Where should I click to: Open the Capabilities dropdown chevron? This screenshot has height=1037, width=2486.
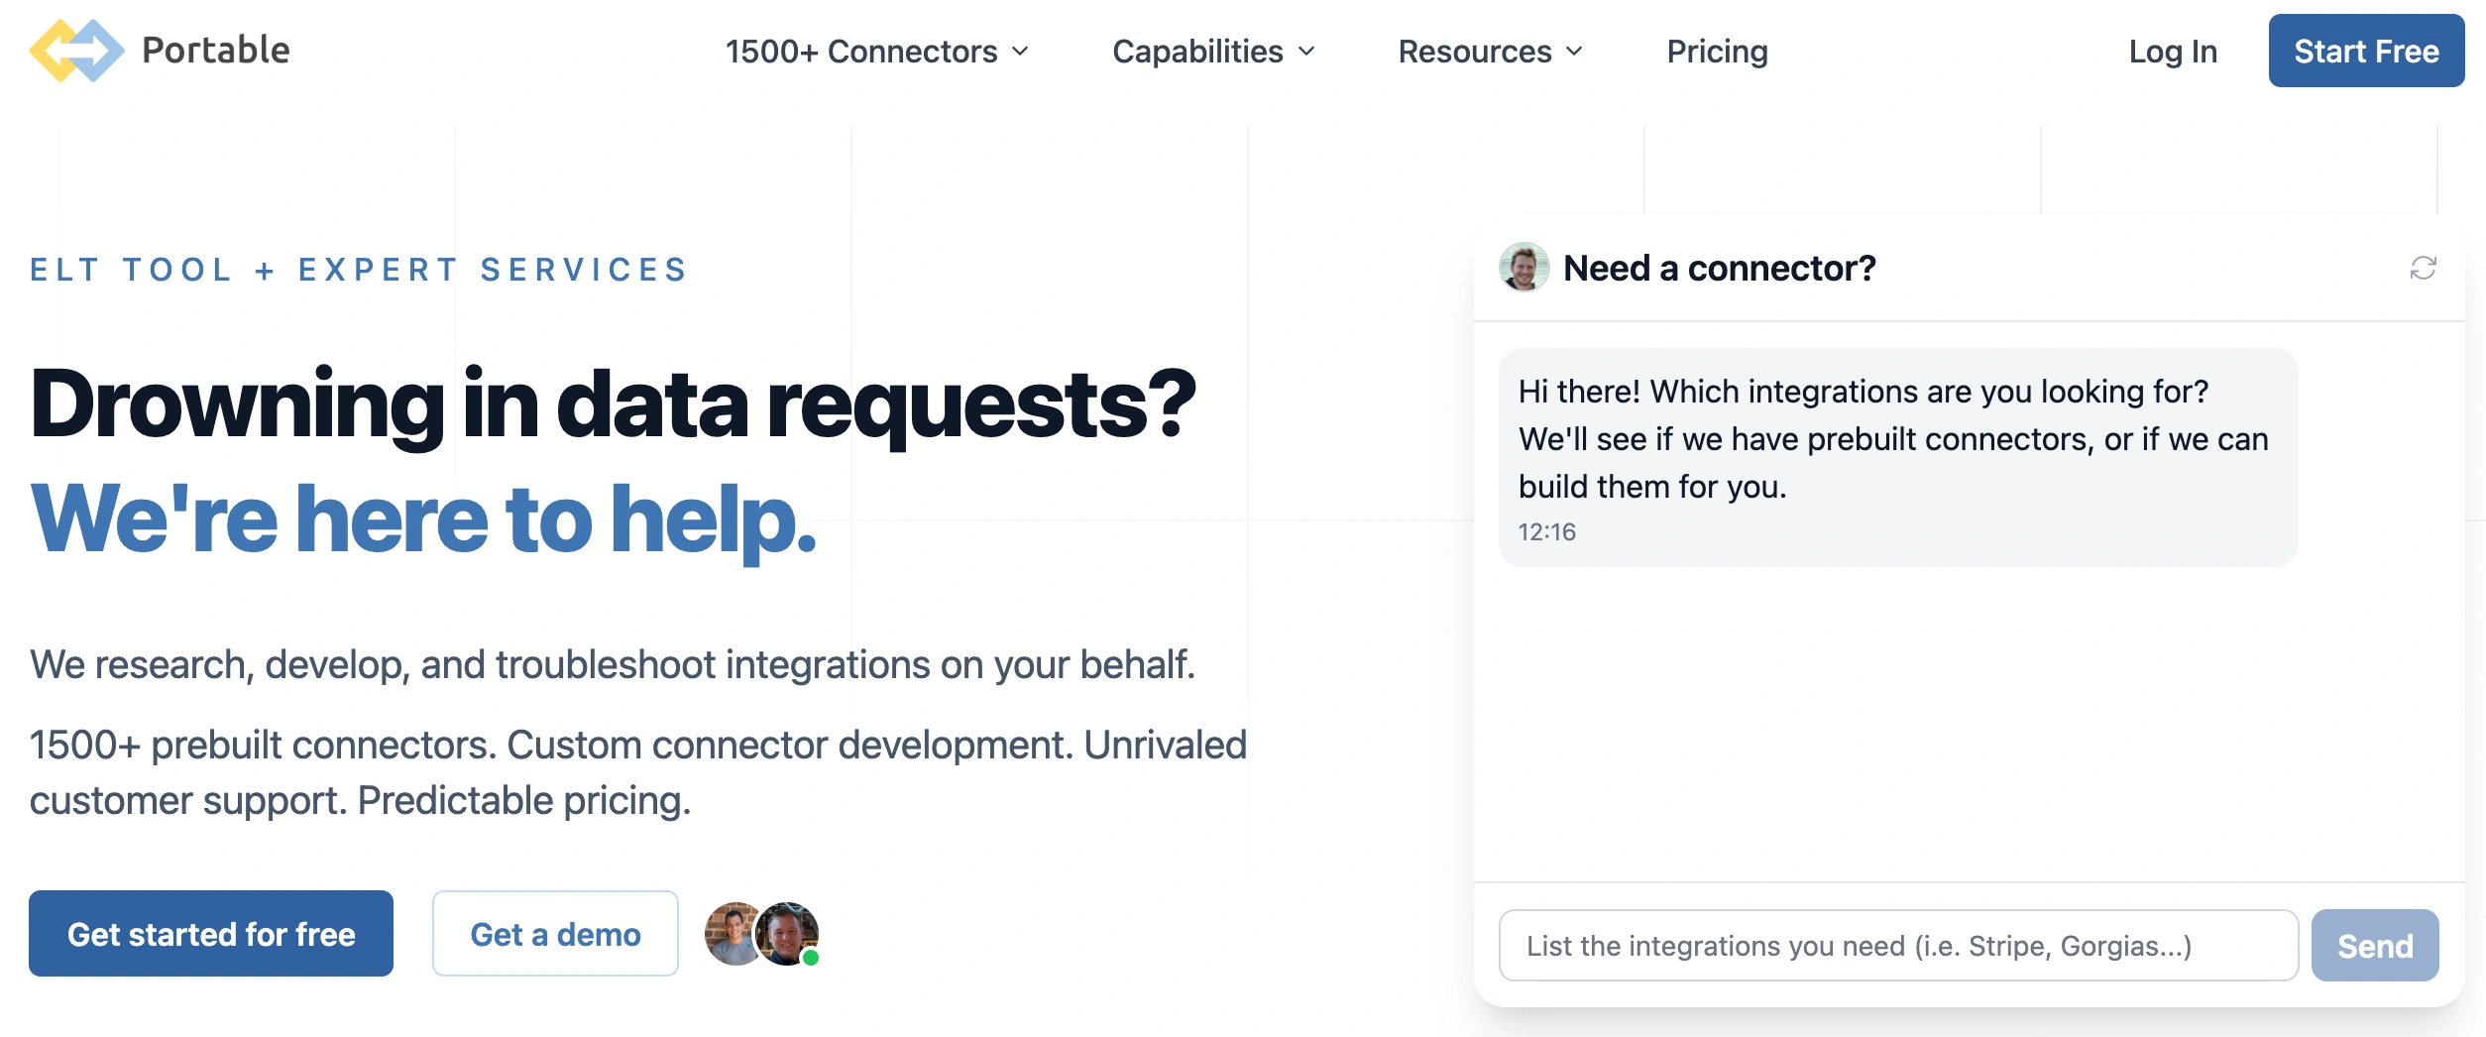tap(1306, 52)
